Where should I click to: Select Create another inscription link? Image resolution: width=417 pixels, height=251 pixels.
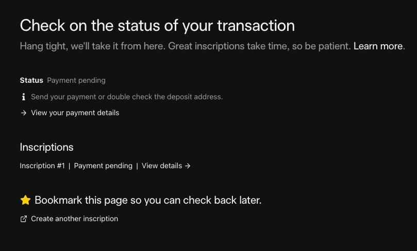pyautogui.click(x=74, y=219)
